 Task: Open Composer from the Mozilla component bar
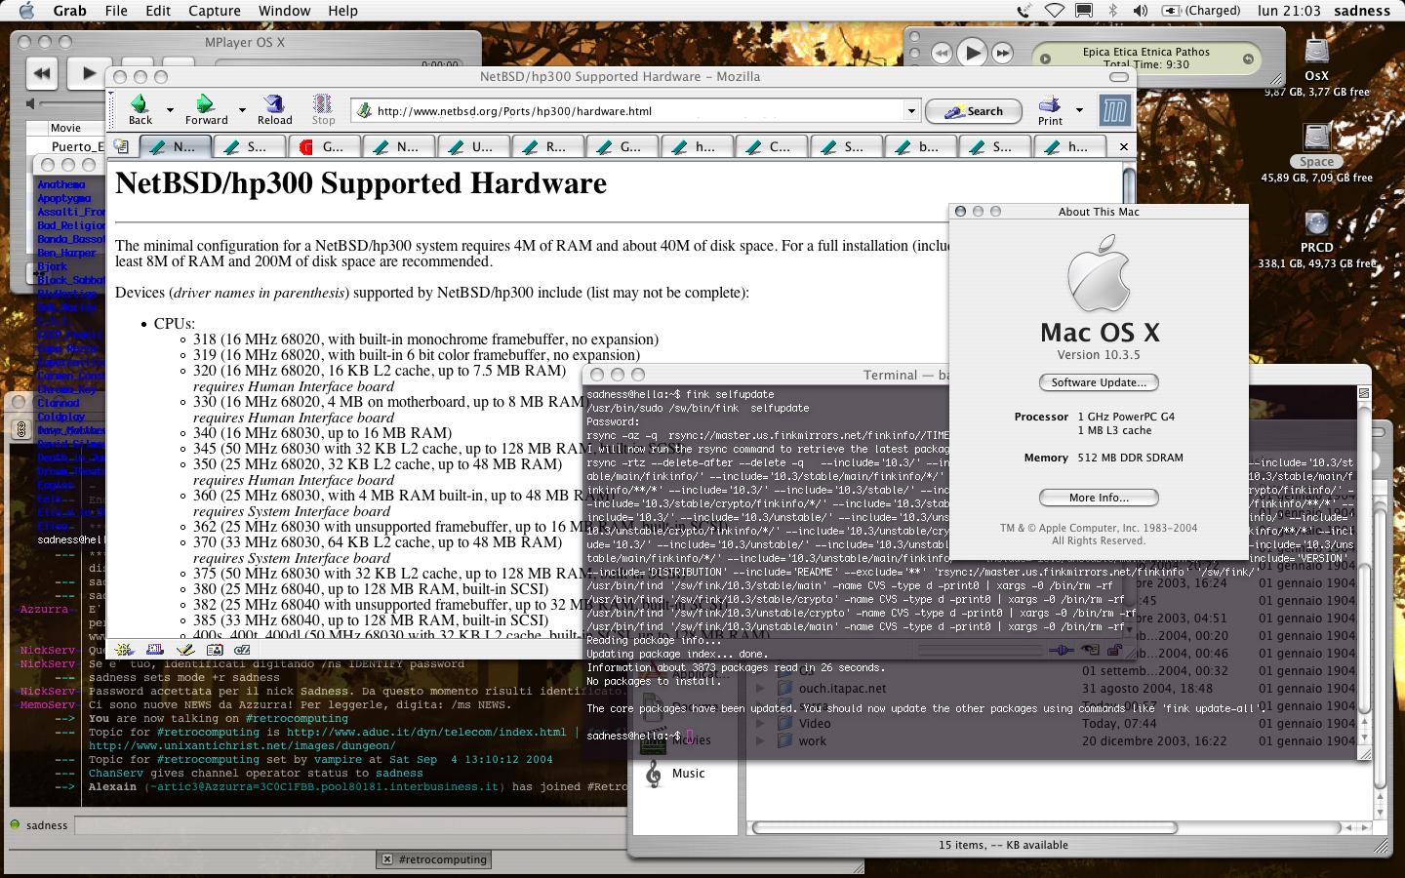click(x=184, y=649)
